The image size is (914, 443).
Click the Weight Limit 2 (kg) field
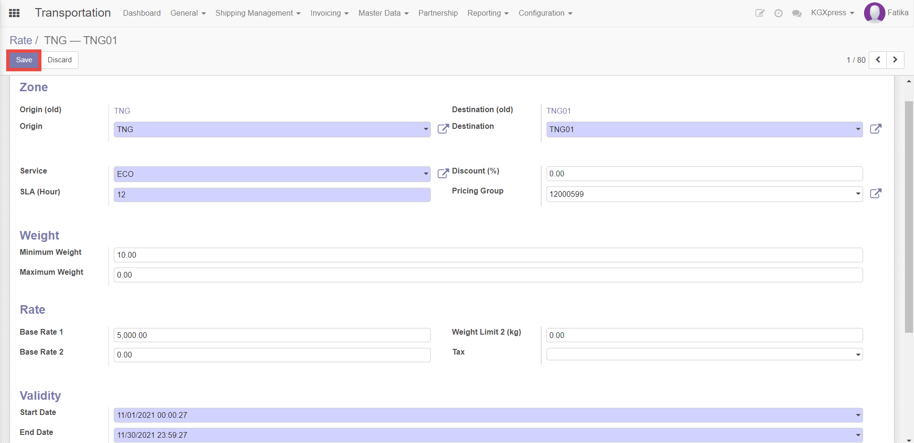click(705, 335)
